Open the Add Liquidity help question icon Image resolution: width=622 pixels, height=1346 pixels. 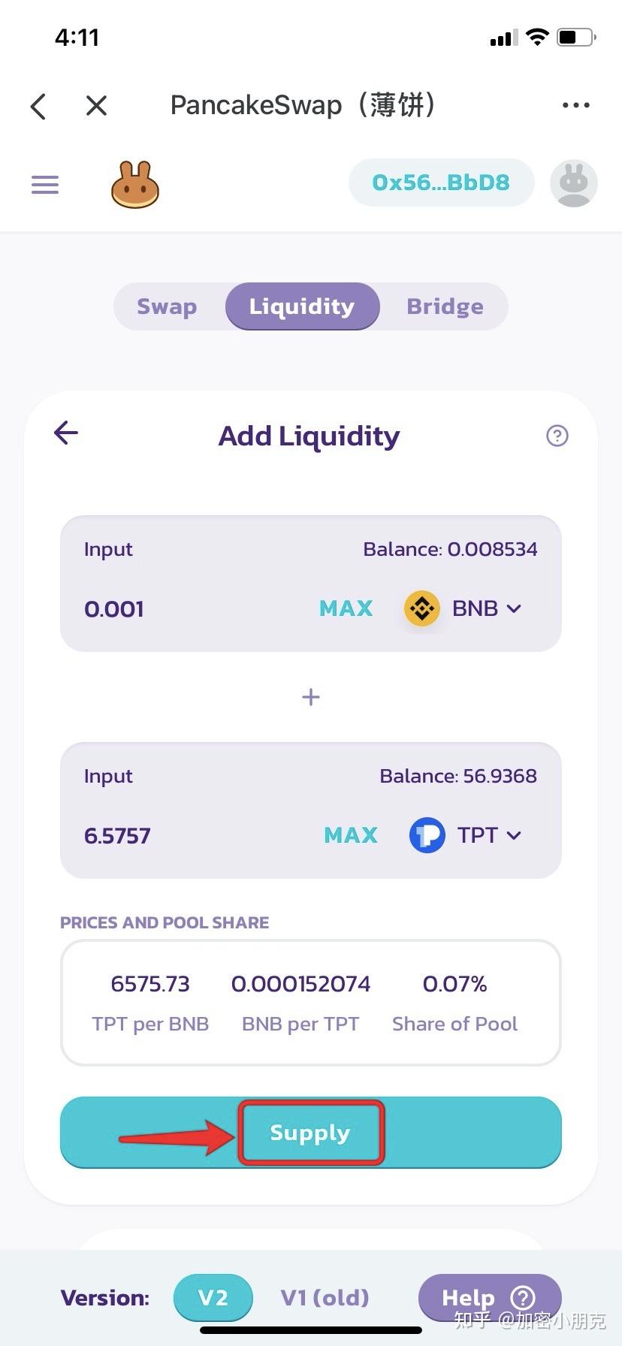tap(557, 436)
